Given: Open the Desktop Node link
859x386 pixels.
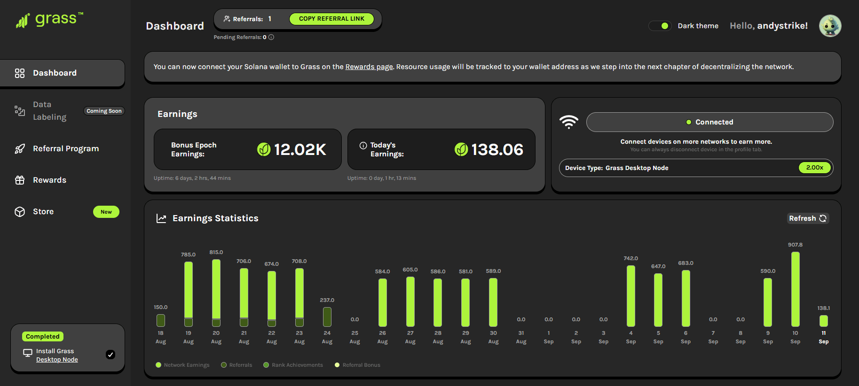Looking at the screenshot, I should [57, 360].
